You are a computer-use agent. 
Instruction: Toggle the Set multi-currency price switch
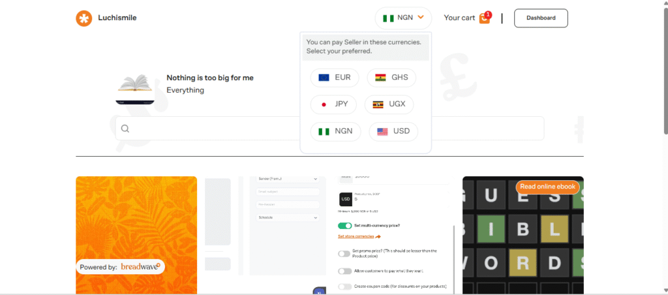pyautogui.click(x=344, y=226)
